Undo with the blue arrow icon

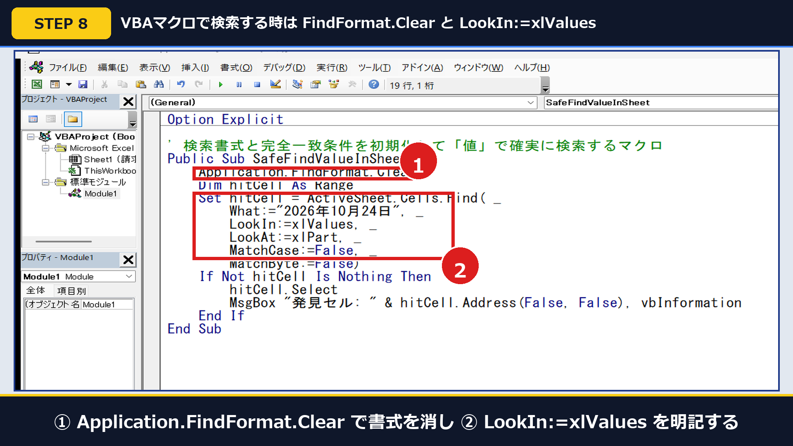pos(181,85)
